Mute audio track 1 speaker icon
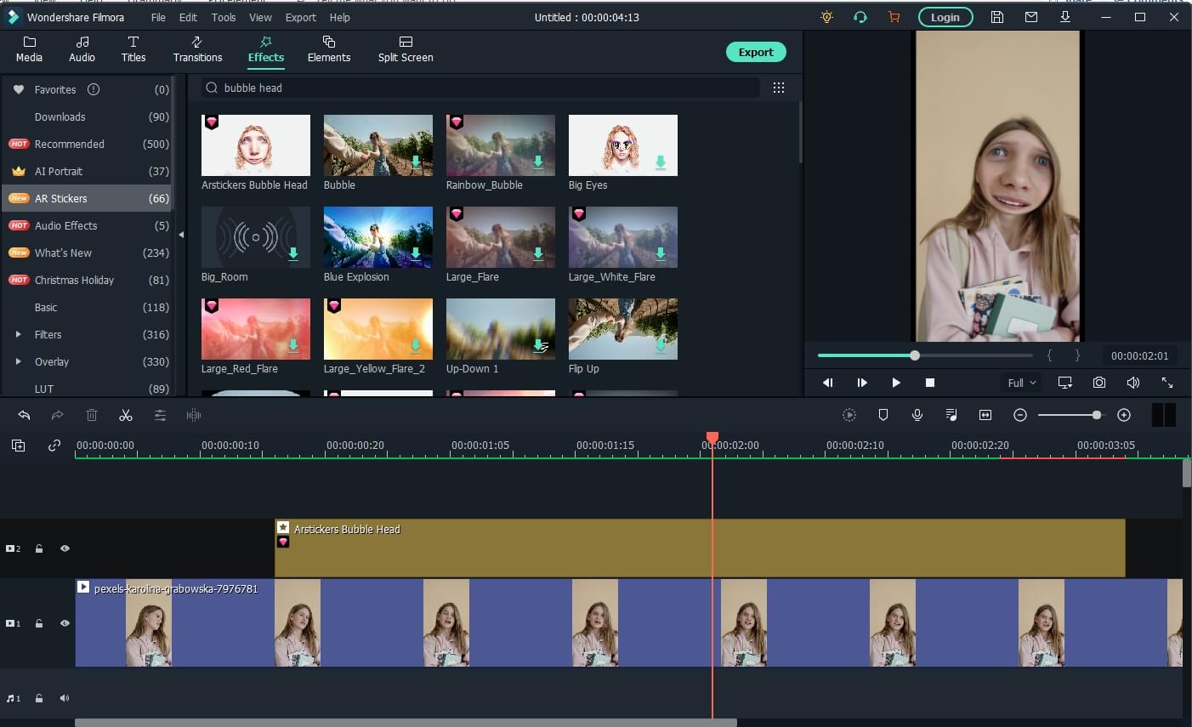The width and height of the screenshot is (1192, 727). coord(65,698)
